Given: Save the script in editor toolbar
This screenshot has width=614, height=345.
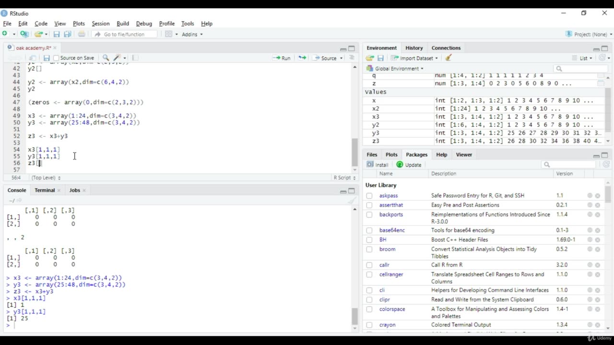Looking at the screenshot, I should pyautogui.click(x=47, y=58).
